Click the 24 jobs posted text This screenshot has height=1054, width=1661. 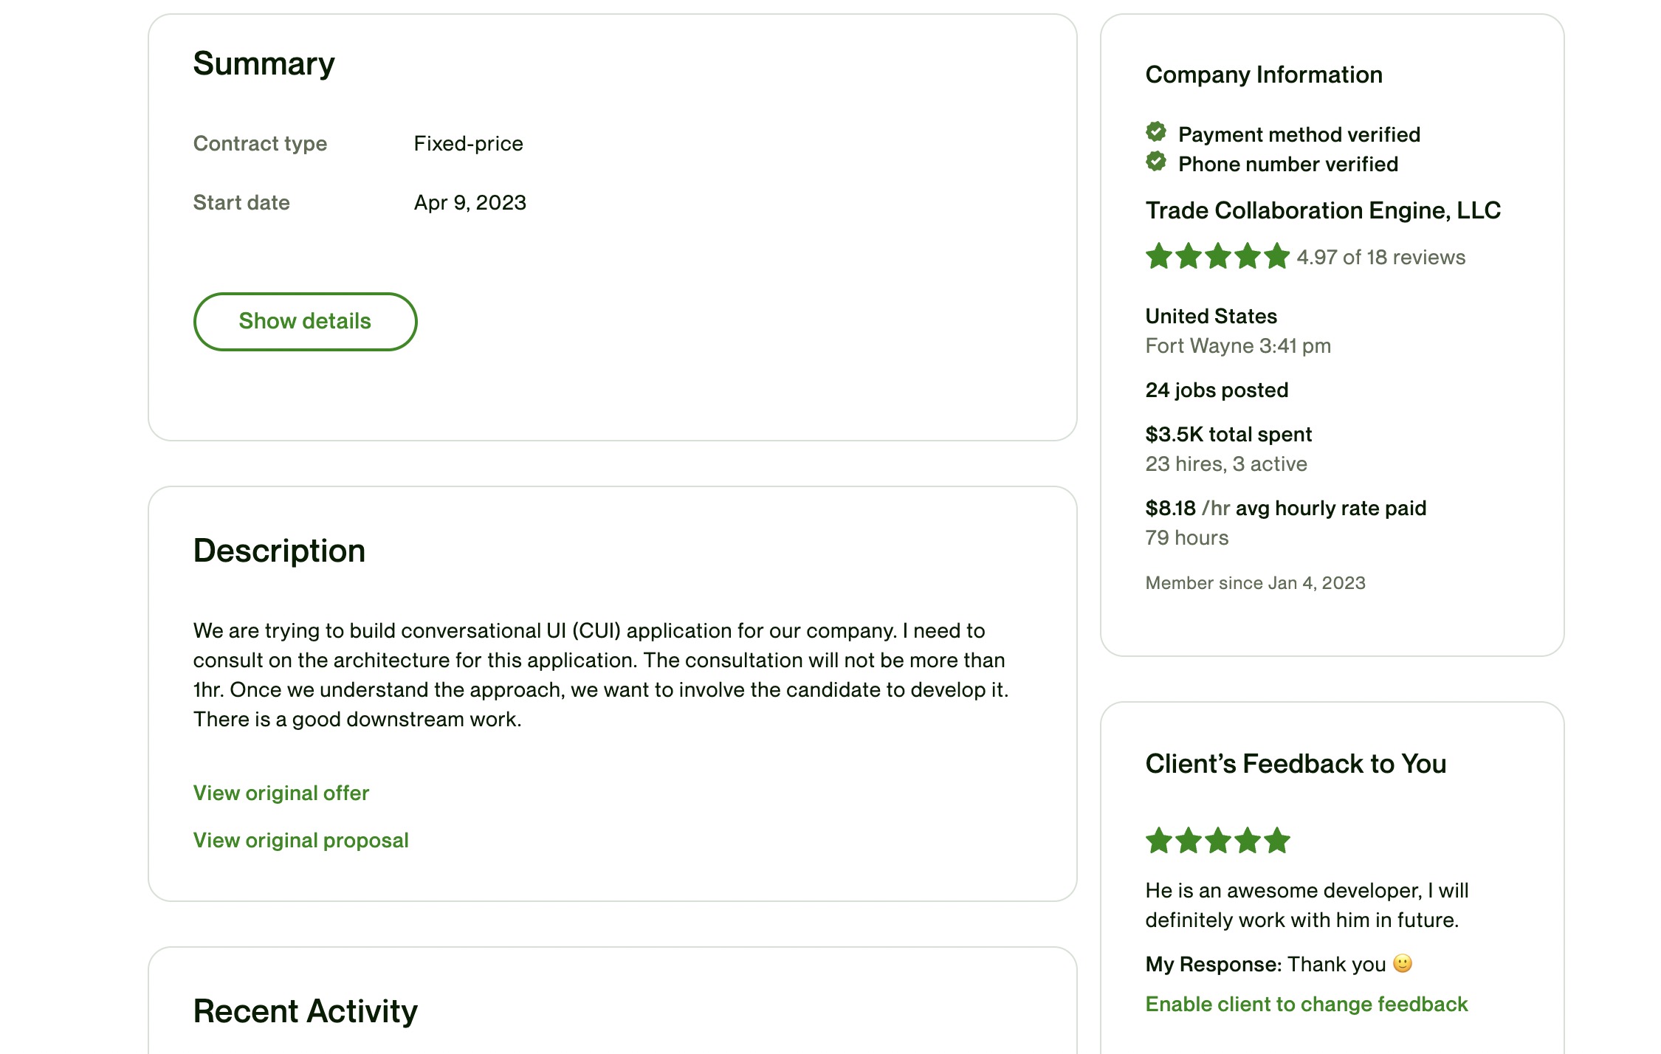pyautogui.click(x=1217, y=390)
